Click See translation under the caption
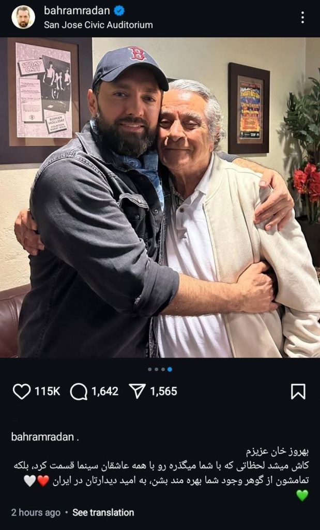Screen dimensions: 320x530 (x=103, y=512)
